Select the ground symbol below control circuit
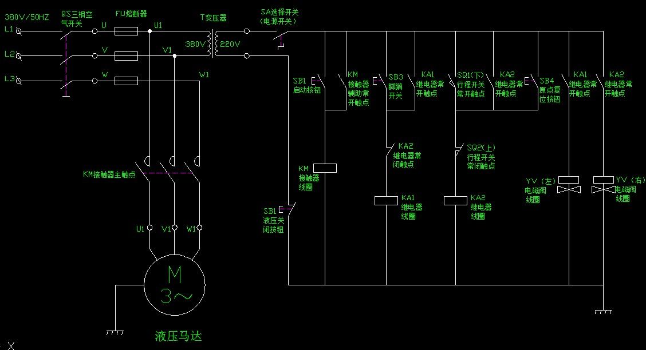Image resolution: width=646 pixels, height=350 pixels. [603, 312]
